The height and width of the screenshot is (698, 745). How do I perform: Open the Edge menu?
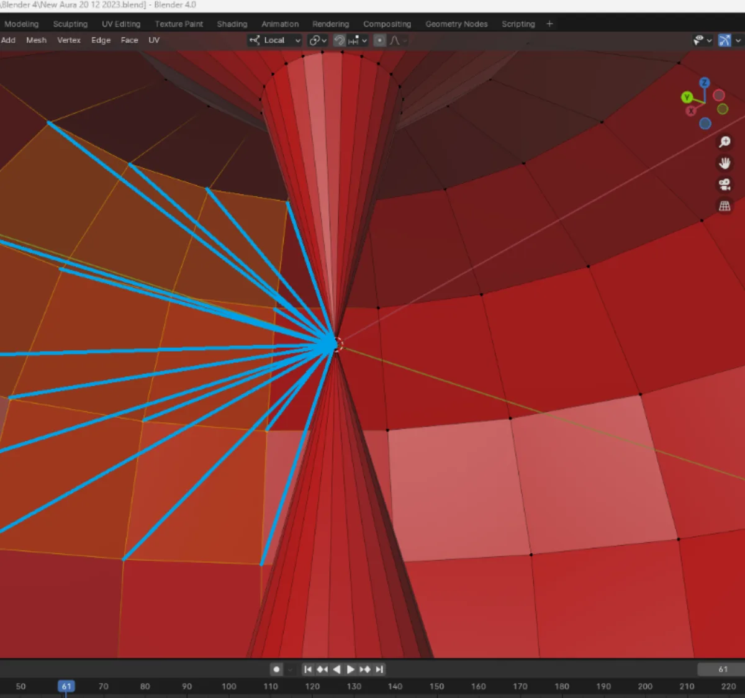[x=101, y=40]
